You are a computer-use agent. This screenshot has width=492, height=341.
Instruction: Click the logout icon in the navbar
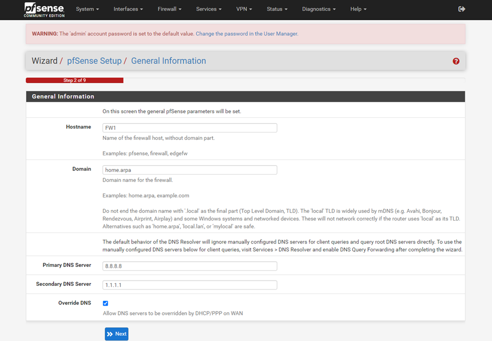tap(462, 9)
